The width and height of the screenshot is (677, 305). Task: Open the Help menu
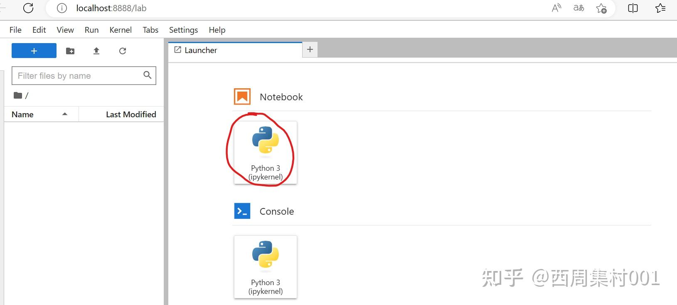(x=217, y=30)
